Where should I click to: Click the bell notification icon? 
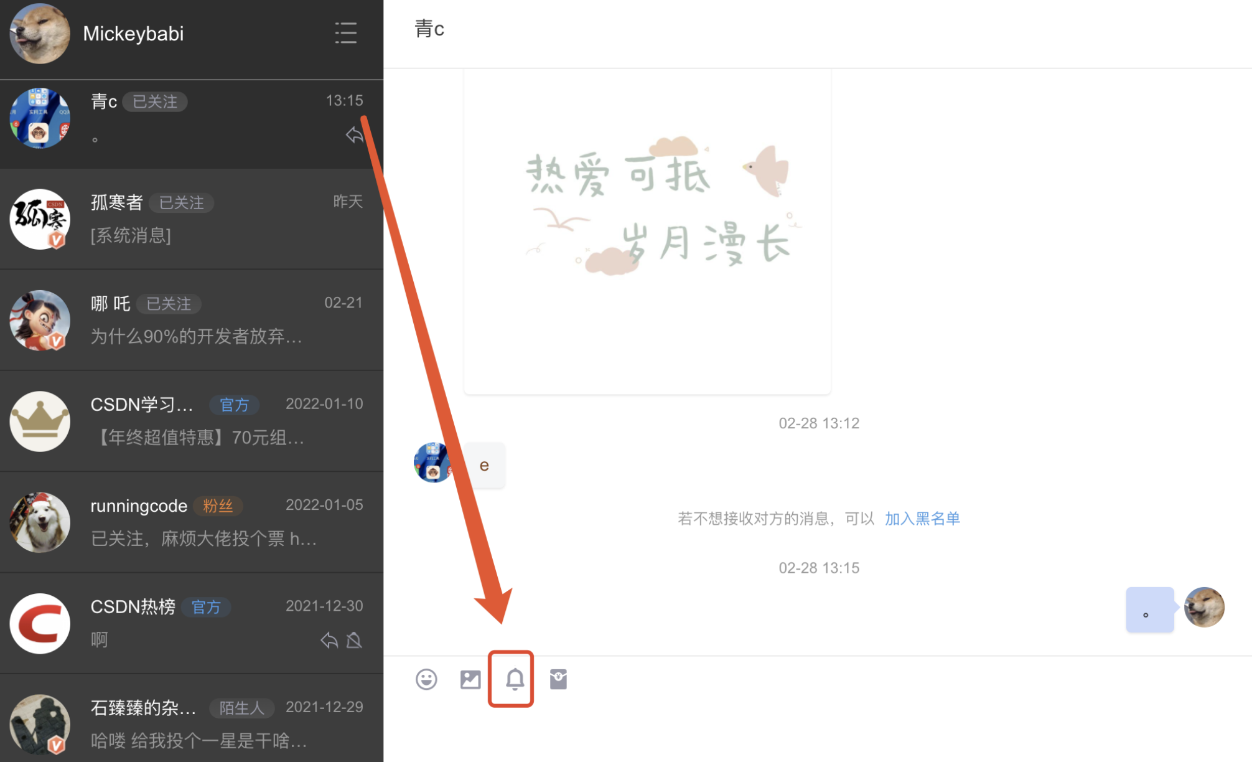tap(514, 679)
